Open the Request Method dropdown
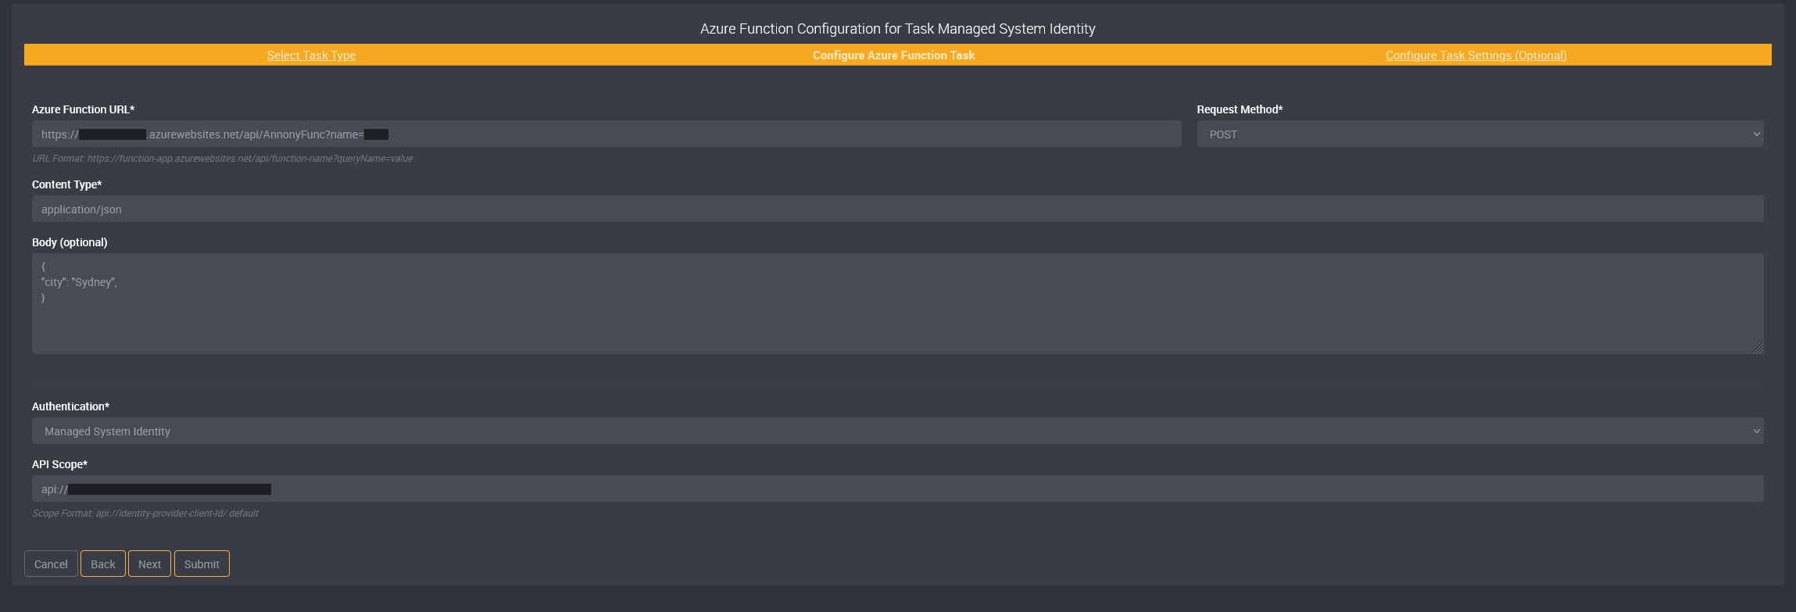 click(1480, 134)
